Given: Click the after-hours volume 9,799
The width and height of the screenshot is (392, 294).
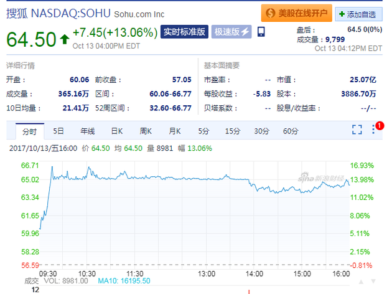Looking at the screenshot, I should point(335,39).
